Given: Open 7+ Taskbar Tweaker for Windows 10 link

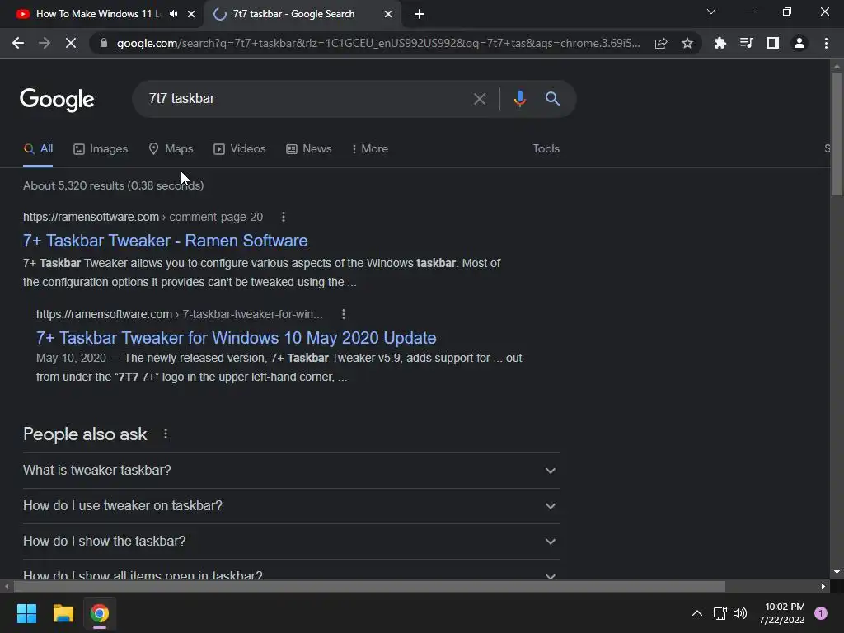Looking at the screenshot, I should tap(236, 337).
